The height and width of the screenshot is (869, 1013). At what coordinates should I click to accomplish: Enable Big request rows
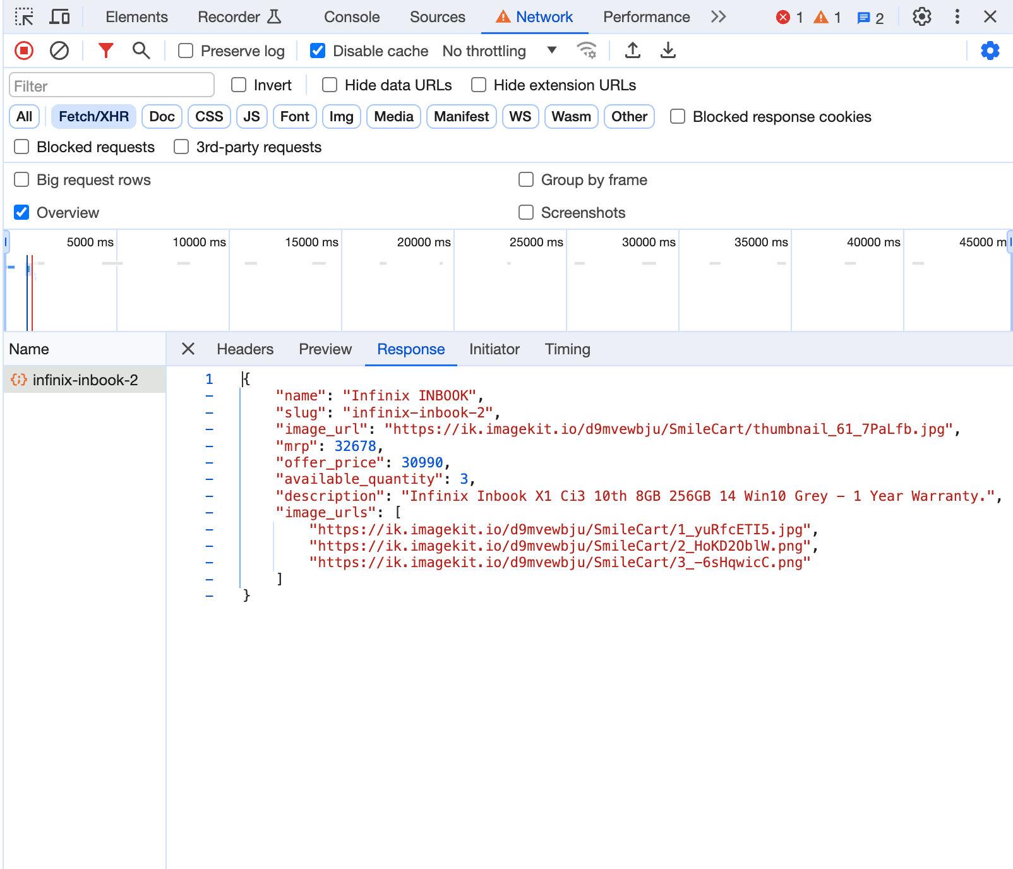tap(21, 179)
